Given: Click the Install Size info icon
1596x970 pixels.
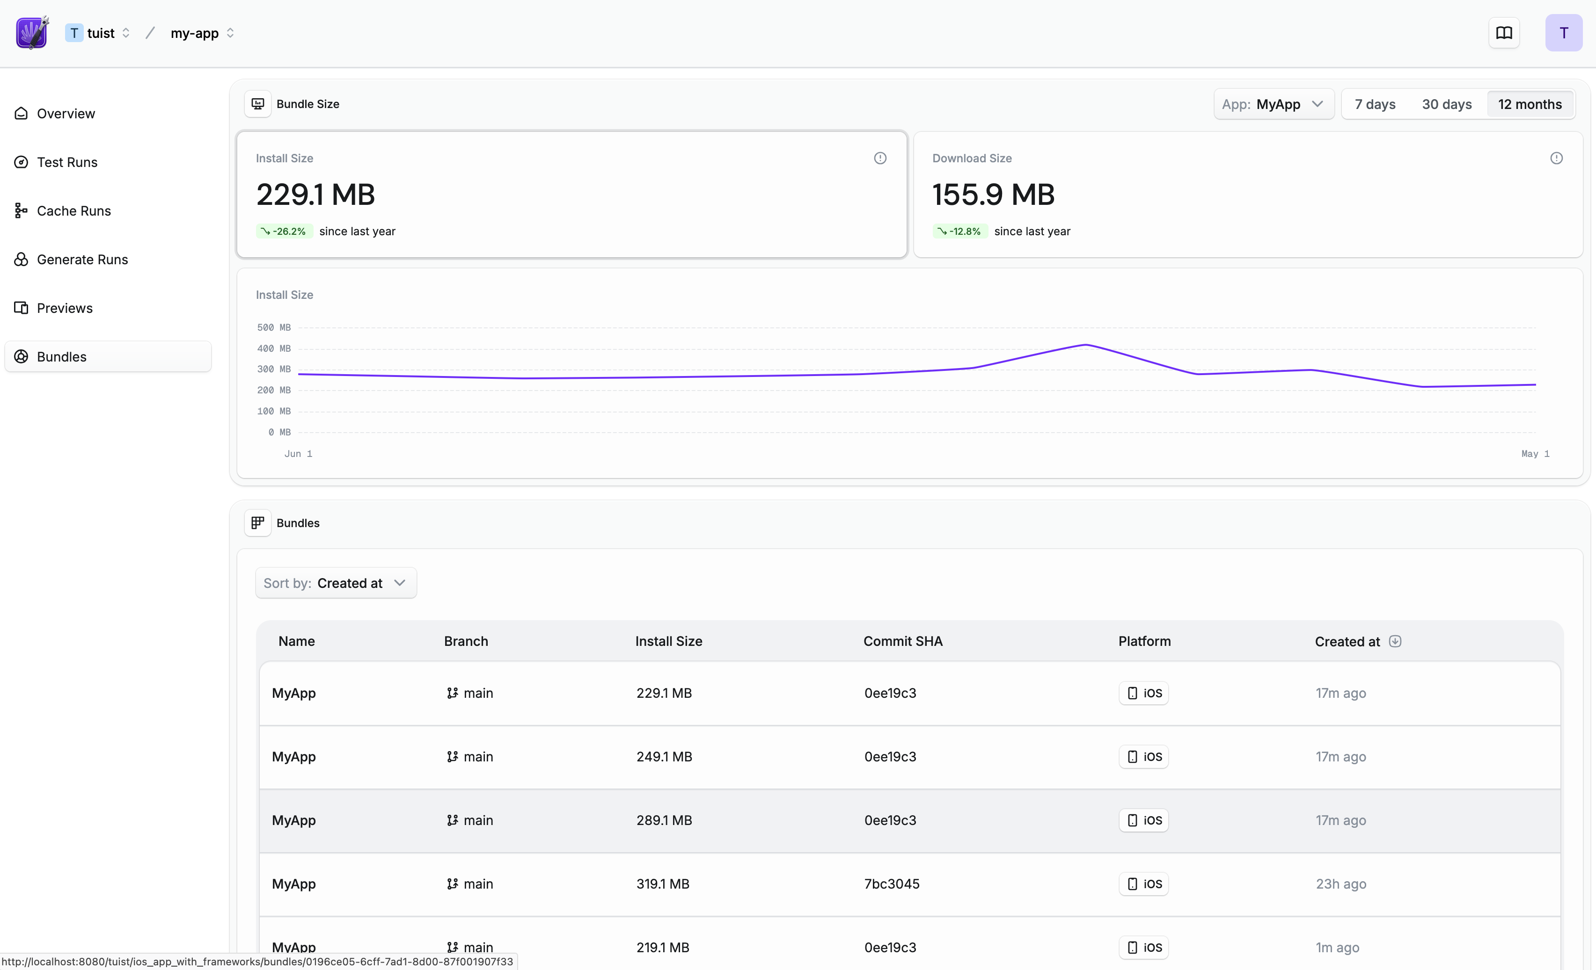Looking at the screenshot, I should [x=879, y=158].
